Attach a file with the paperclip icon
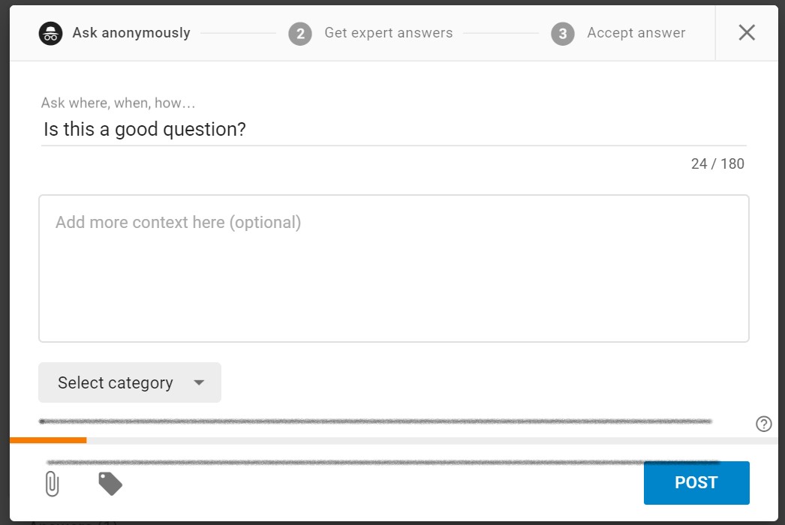Screen dimensions: 785x525 pyautogui.click(x=52, y=484)
